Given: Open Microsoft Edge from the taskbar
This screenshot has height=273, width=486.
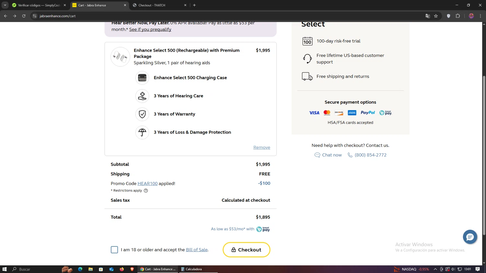Looking at the screenshot, I should (x=80, y=269).
